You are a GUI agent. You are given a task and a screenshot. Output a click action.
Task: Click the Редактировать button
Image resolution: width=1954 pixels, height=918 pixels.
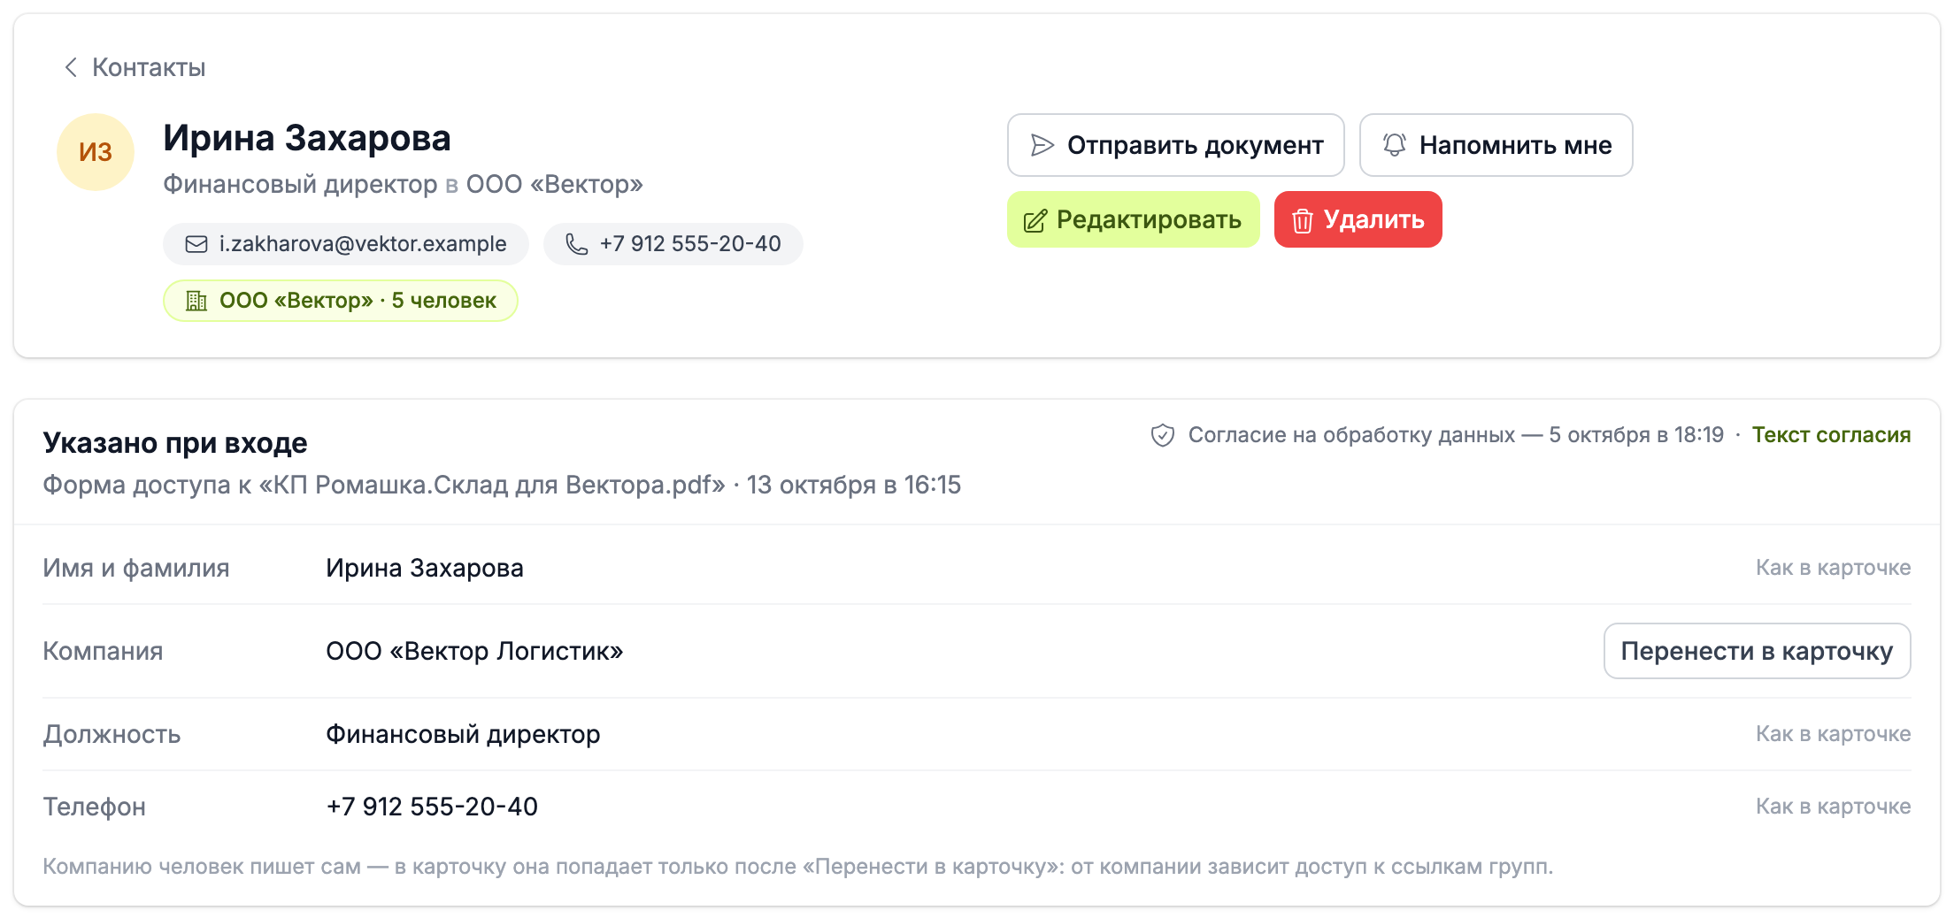[1133, 219]
